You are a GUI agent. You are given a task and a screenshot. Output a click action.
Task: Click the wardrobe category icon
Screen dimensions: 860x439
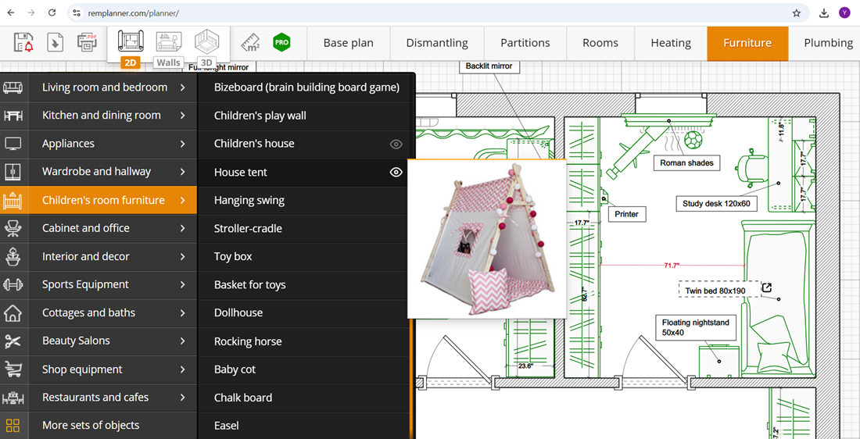point(13,172)
